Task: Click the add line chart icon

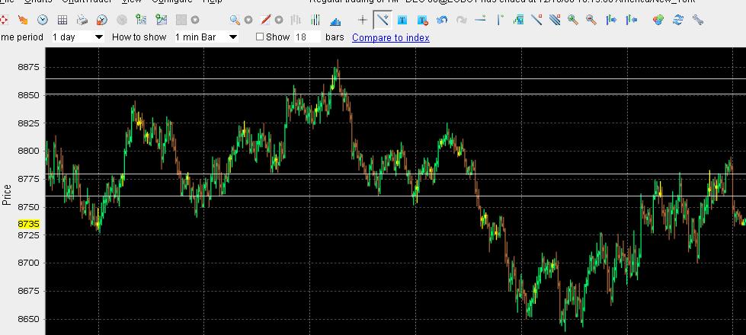Action: [x=162, y=20]
